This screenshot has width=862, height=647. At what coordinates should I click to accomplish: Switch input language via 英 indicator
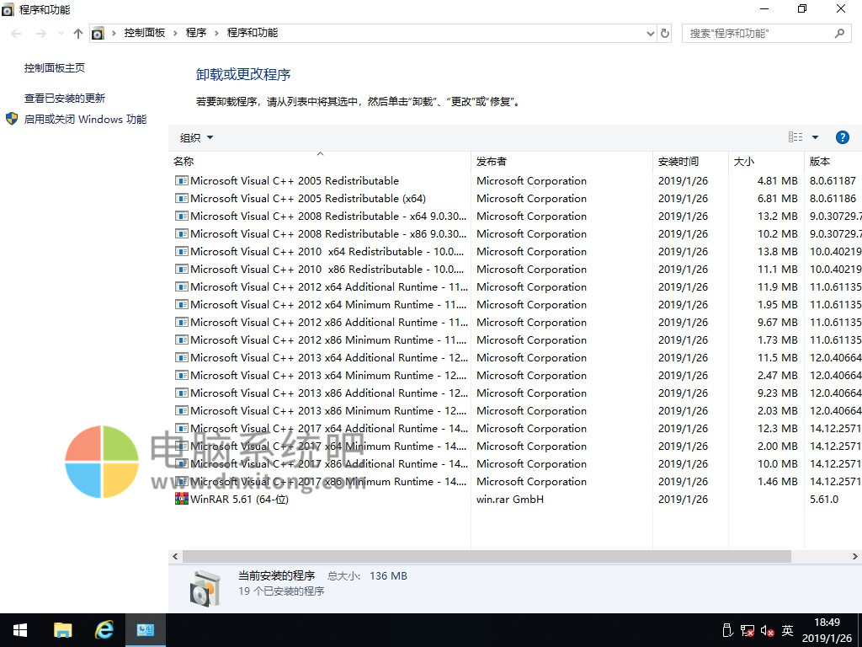[788, 630]
